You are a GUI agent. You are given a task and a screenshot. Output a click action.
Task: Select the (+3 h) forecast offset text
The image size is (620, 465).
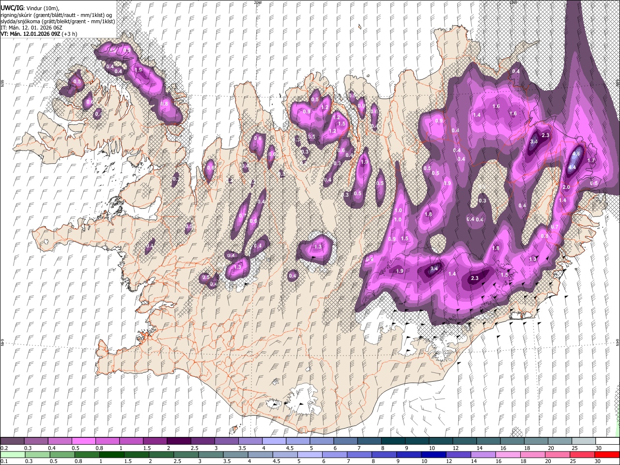70,34
